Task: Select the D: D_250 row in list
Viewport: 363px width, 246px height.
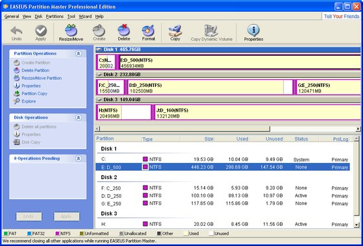Action: 223,195
